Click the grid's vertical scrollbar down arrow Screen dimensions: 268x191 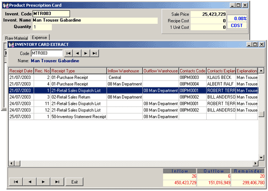coord(261,157)
